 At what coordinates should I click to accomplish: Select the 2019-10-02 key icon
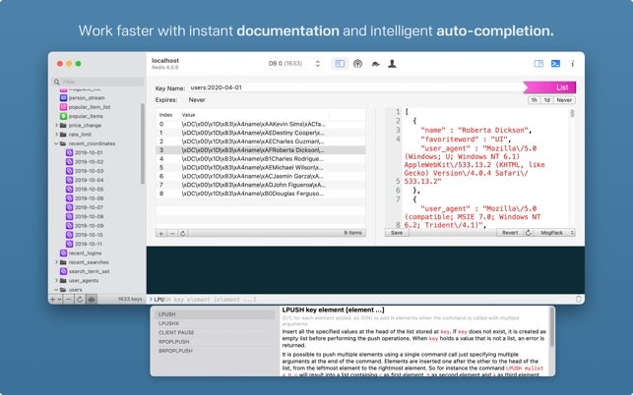tap(70, 162)
